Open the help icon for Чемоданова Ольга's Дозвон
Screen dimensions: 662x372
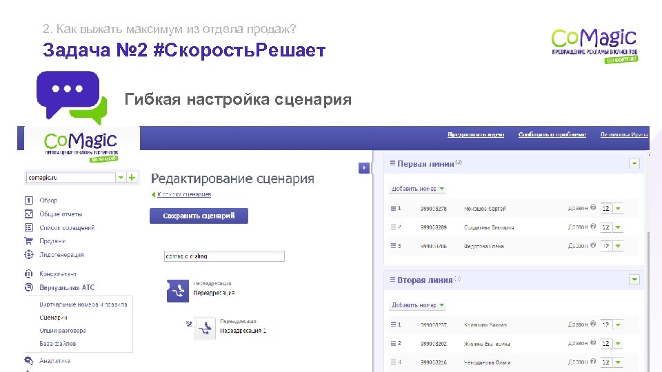pos(593,362)
